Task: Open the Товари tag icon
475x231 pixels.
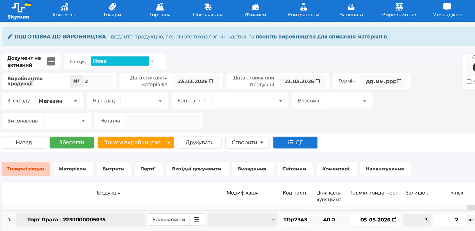Action: point(112,7)
